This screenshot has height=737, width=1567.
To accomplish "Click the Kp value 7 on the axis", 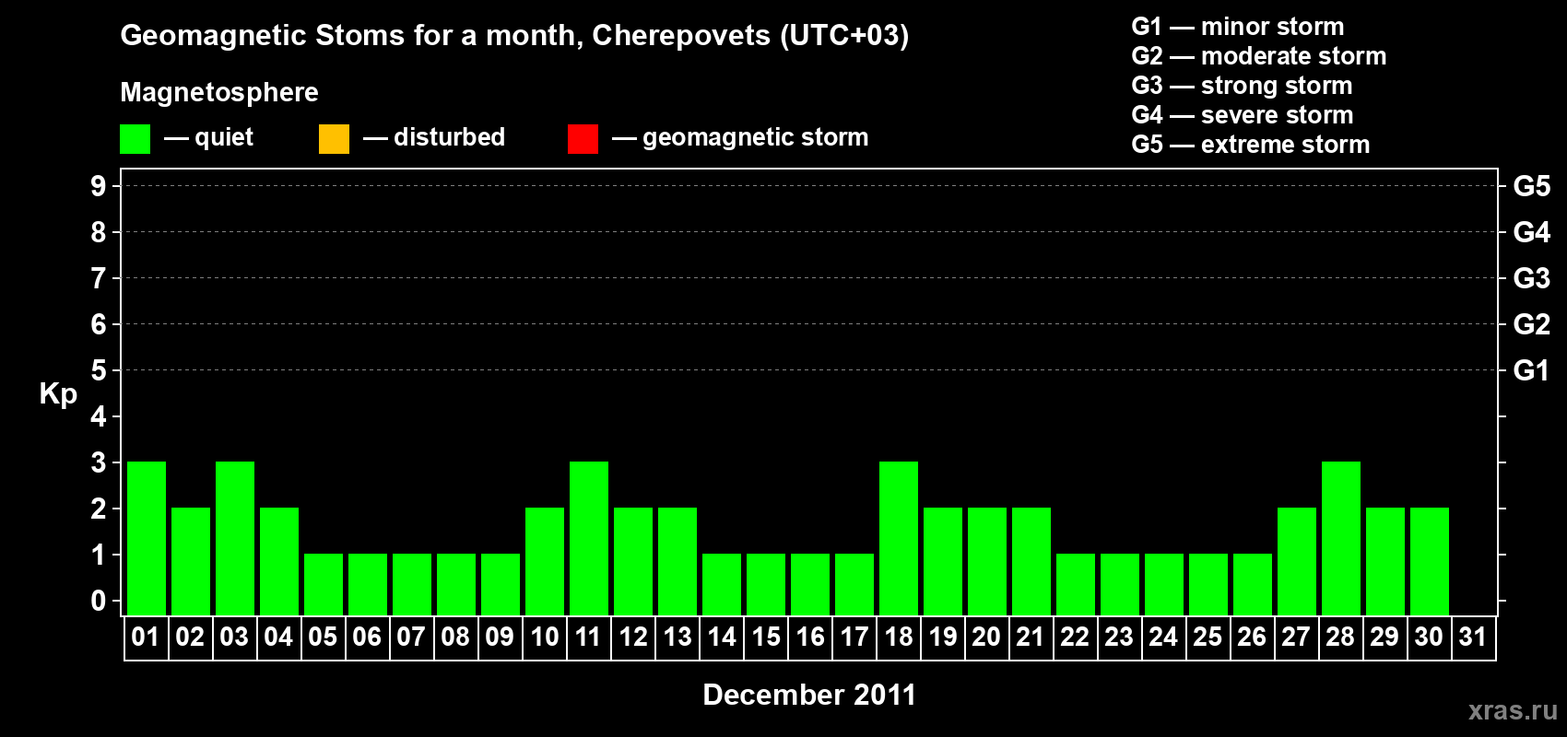I will click(99, 278).
